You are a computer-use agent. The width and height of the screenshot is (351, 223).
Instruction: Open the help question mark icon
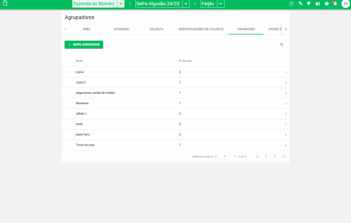point(327,4)
